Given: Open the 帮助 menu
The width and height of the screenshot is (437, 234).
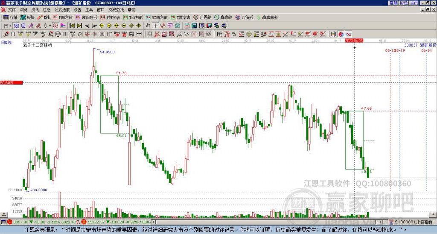Looking at the screenshot, I should pos(131,10).
